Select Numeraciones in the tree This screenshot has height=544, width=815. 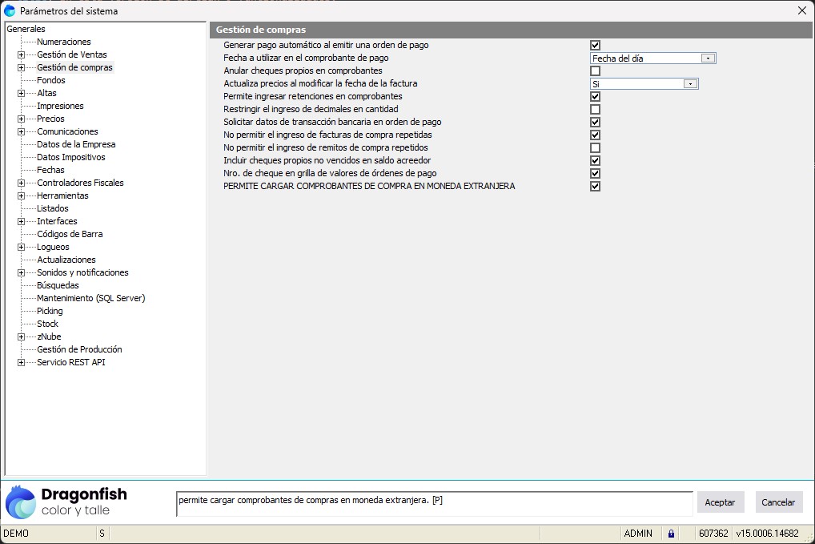[64, 42]
